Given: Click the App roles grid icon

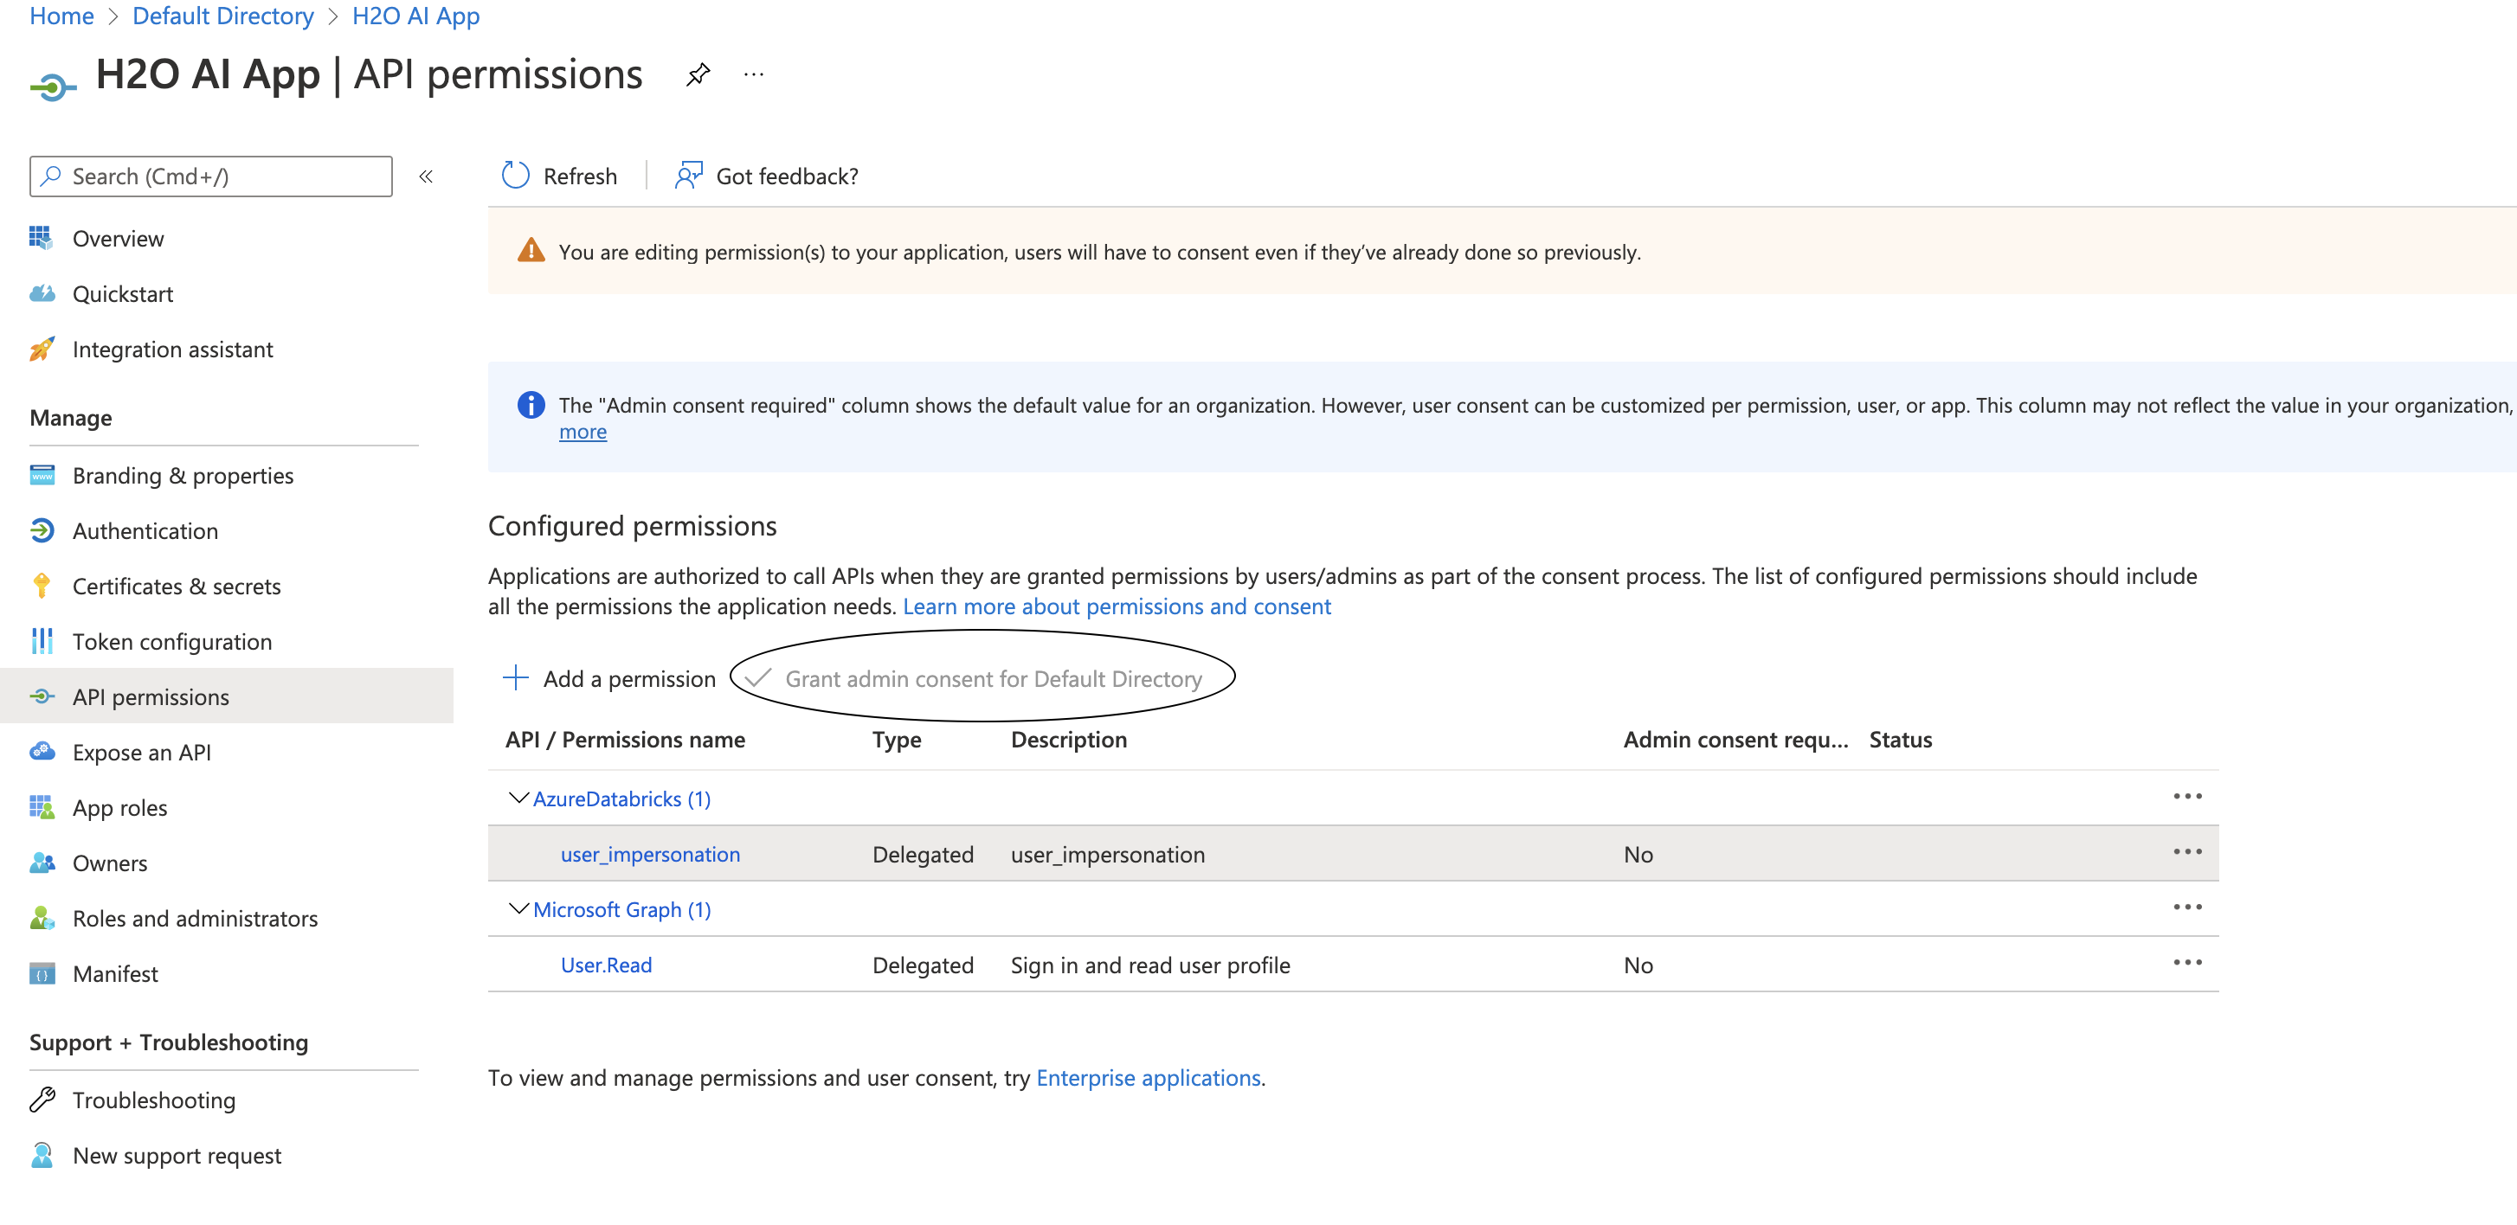Looking at the screenshot, I should (x=42, y=808).
